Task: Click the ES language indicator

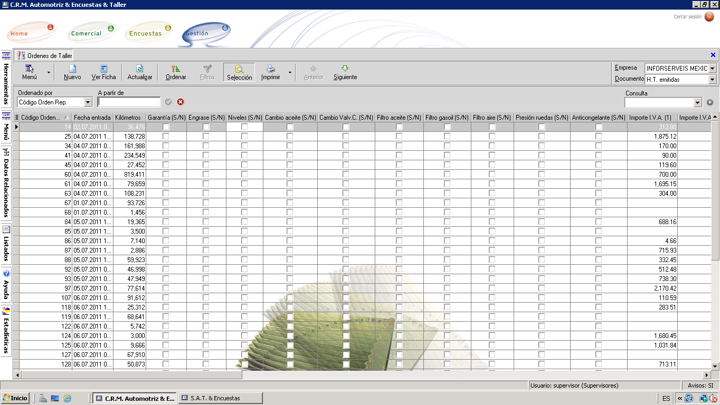Action: pos(666,398)
